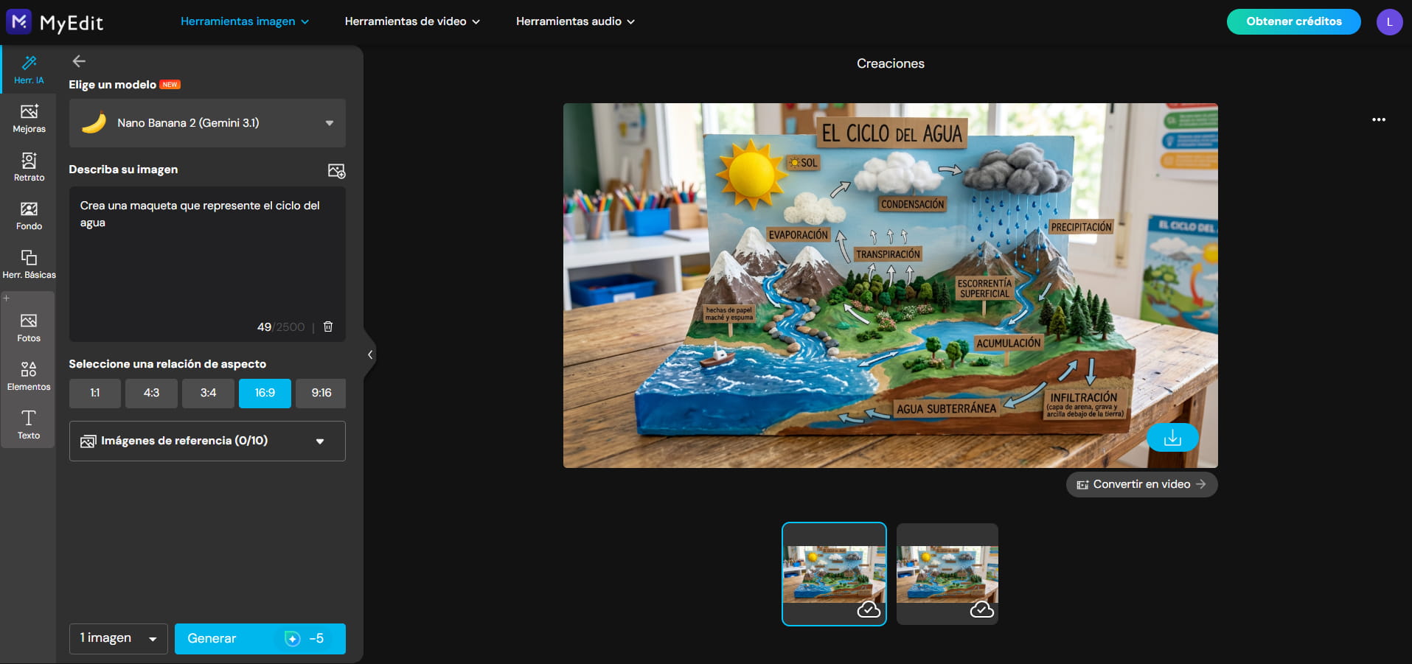Click the Generar button
The image size is (1412, 664).
(x=260, y=638)
